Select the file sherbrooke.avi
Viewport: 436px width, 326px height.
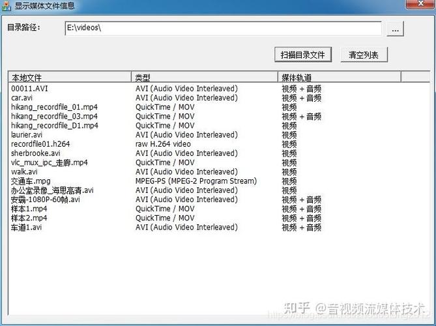[x=36, y=153]
